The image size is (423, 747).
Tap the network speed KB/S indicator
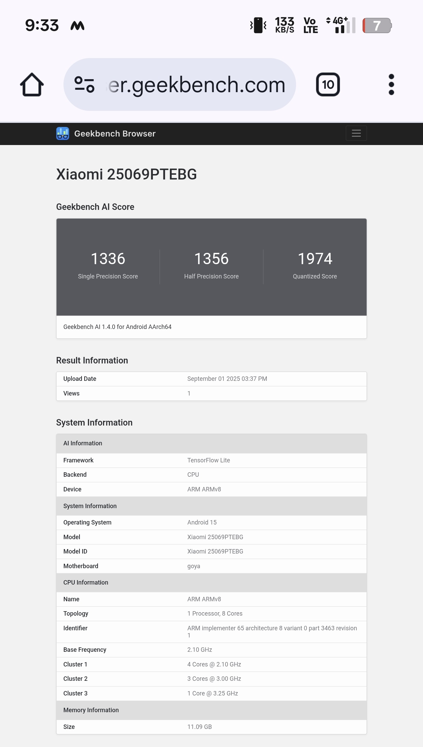click(285, 26)
